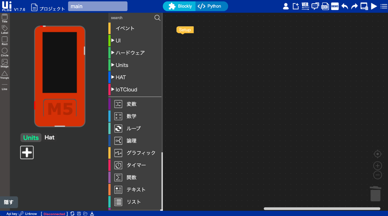Open the device file manager icon
Image resolution: width=388 pixels, height=216 pixels.
coord(364,6)
